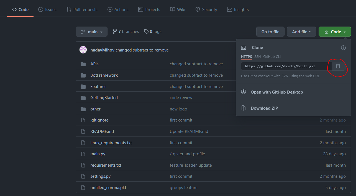View the Security tab
The height and width of the screenshot is (196, 356).
206,9
